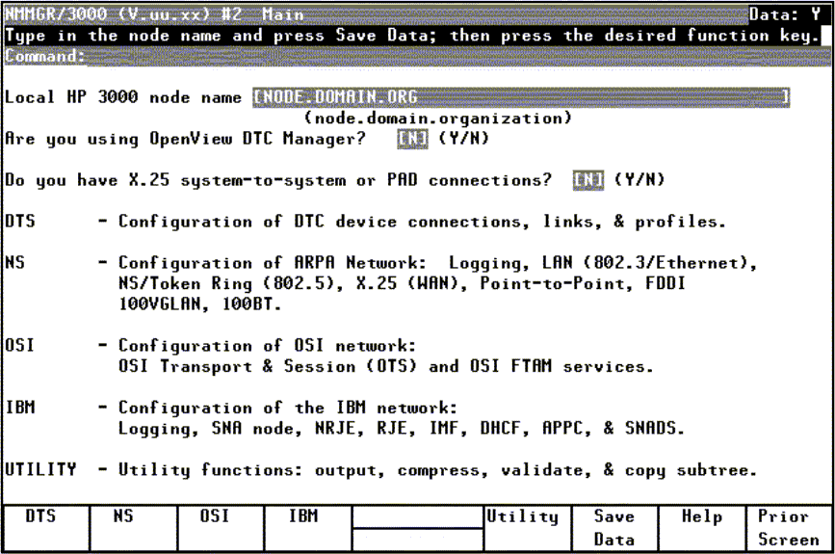
Task: Click the 'Type in the node name' instruction line
Action: pos(412,36)
